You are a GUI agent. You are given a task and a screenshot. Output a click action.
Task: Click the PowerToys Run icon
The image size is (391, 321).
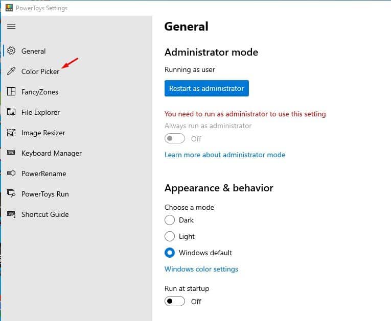11,193
